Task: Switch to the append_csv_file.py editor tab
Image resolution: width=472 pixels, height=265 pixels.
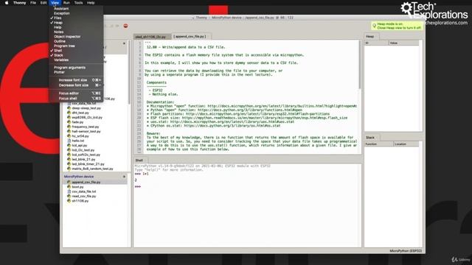Action: point(190,36)
